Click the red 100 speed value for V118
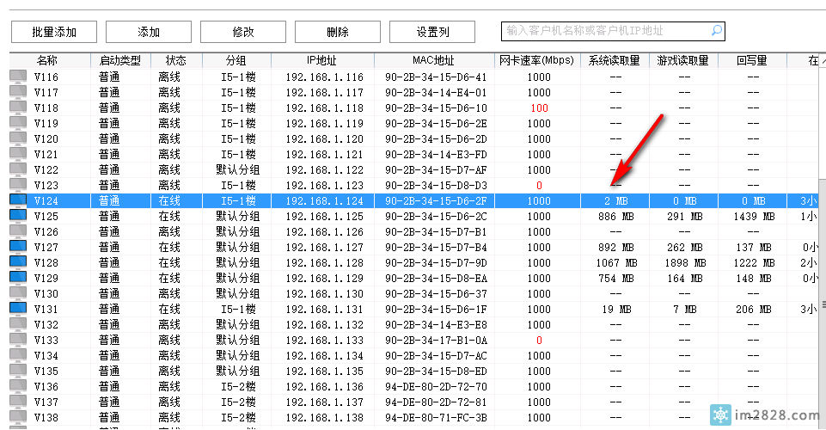 tap(539, 108)
